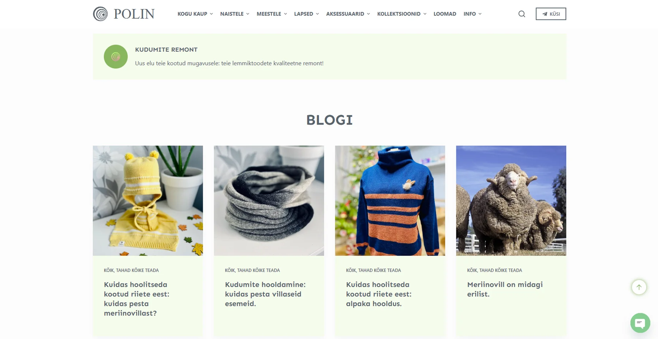Open the yellow baby hat blog thumbnail

148,201
